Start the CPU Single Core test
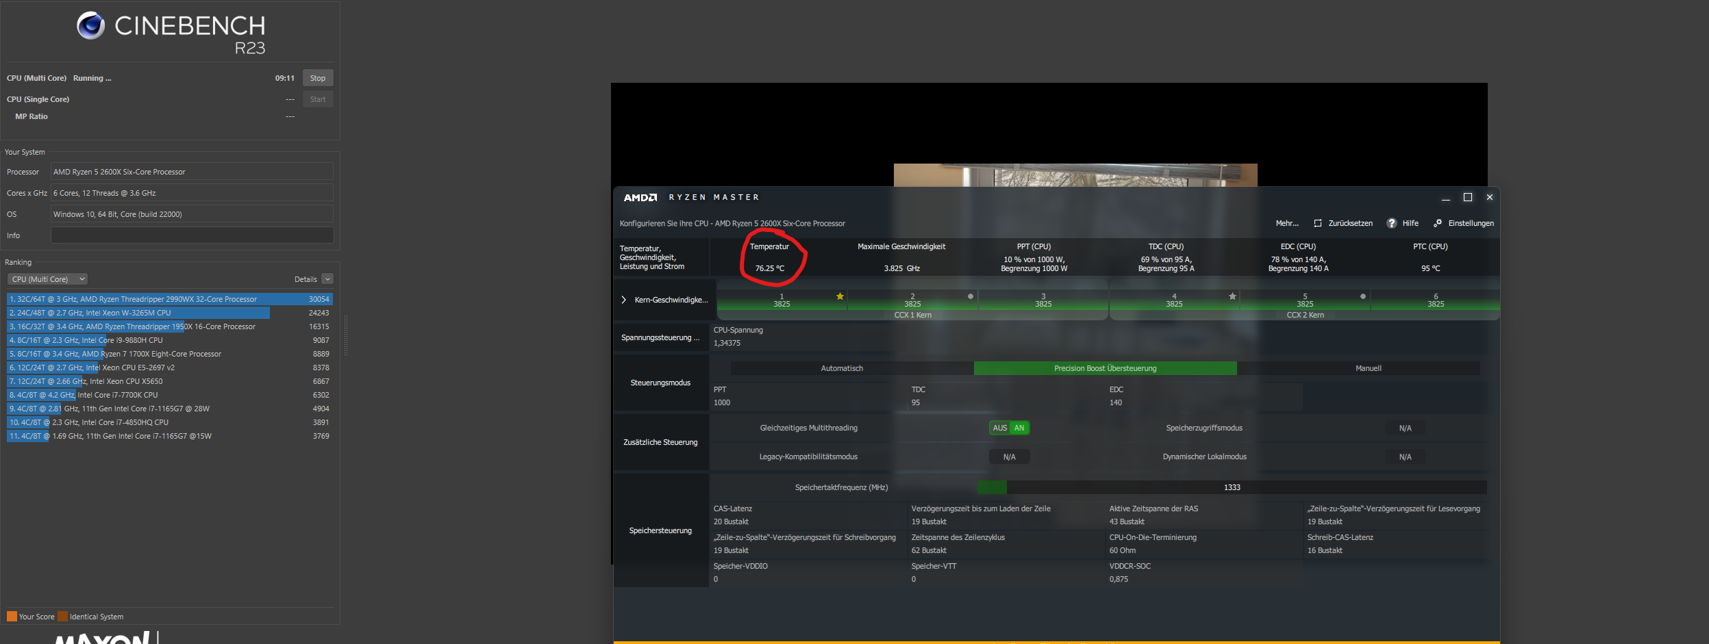Screen dimensions: 1709x644 click(x=318, y=99)
